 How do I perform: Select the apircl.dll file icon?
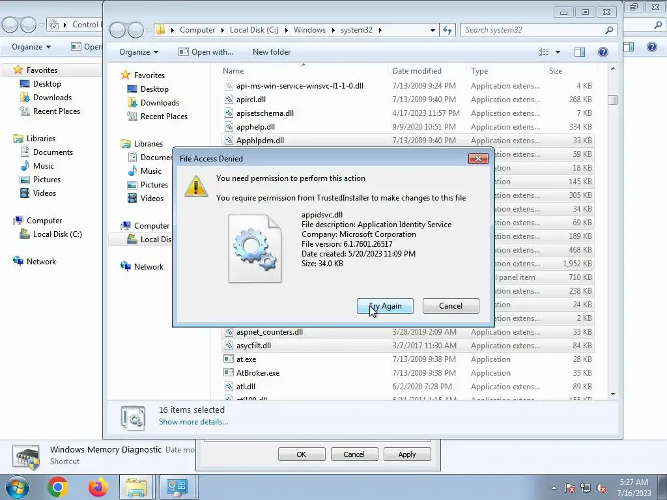229,100
